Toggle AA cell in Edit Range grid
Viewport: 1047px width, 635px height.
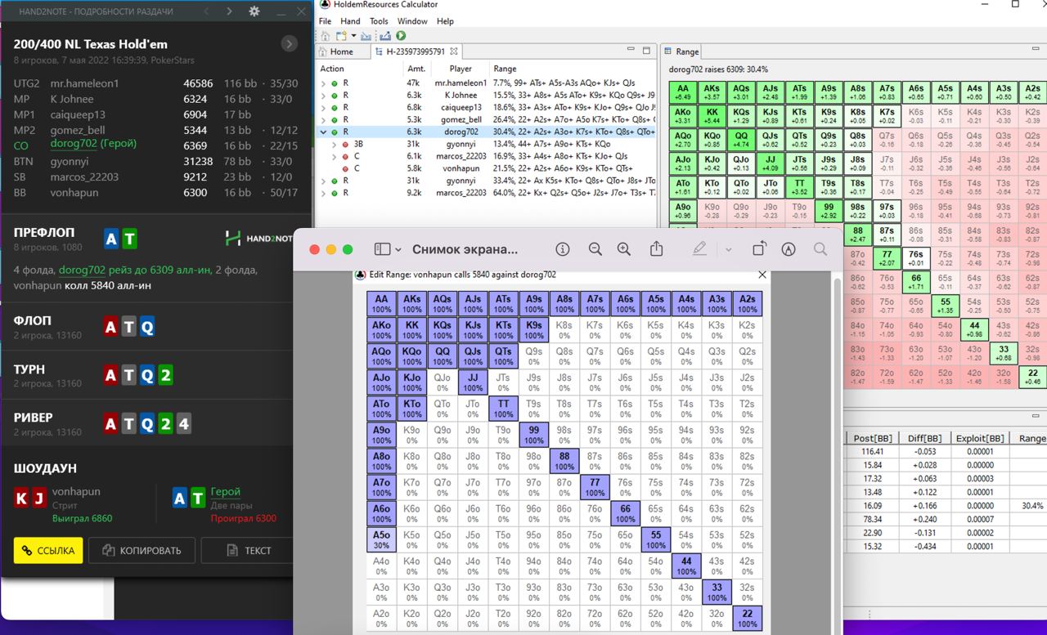381,304
